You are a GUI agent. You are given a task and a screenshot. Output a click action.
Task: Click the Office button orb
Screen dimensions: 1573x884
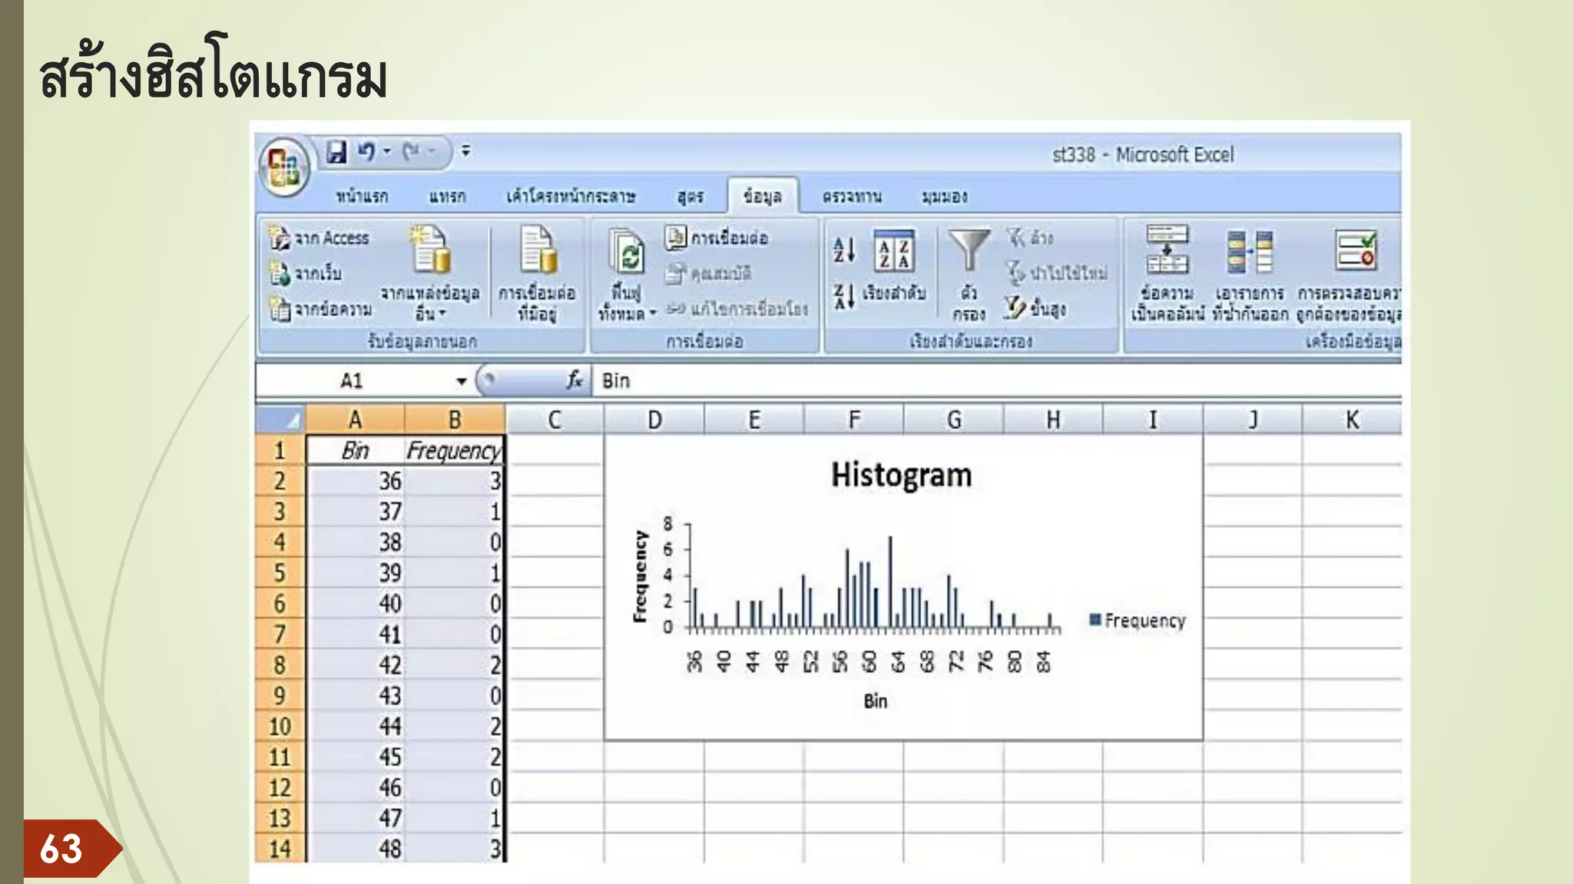tap(284, 167)
